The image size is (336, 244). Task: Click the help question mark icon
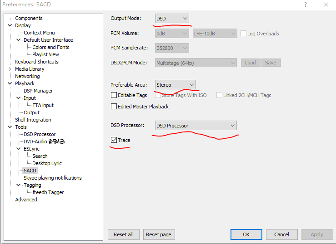(304, 5)
